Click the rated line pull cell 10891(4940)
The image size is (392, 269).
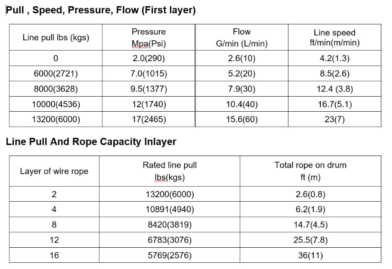(169, 209)
